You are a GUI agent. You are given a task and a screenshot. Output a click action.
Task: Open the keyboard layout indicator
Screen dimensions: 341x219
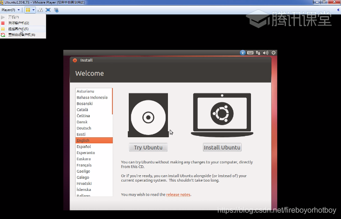click(250, 53)
